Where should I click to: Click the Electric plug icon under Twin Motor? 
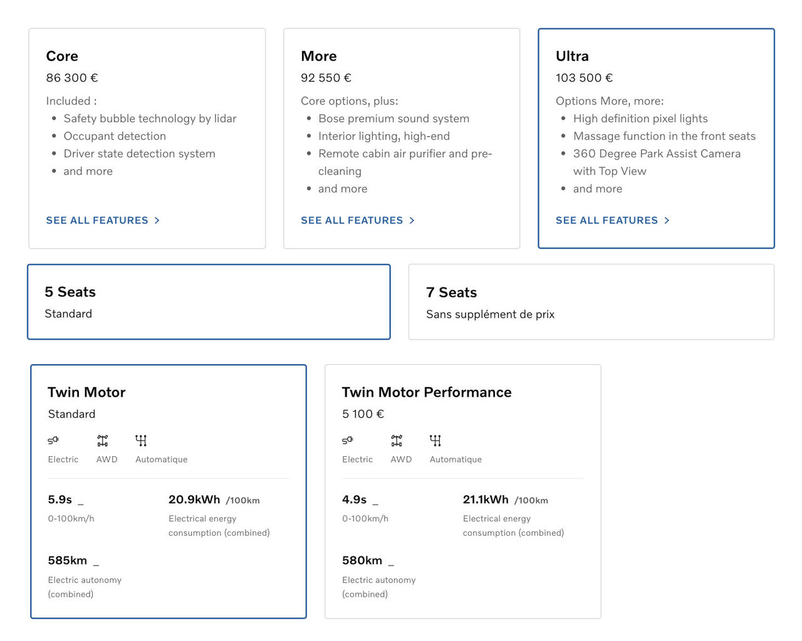[53, 440]
